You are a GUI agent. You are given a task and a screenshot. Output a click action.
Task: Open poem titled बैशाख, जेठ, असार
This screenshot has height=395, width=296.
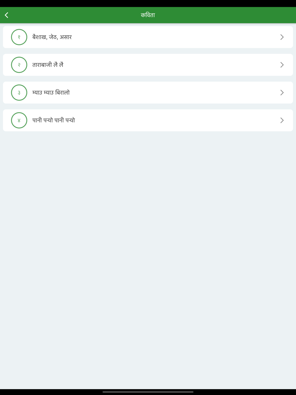[x=52, y=37]
